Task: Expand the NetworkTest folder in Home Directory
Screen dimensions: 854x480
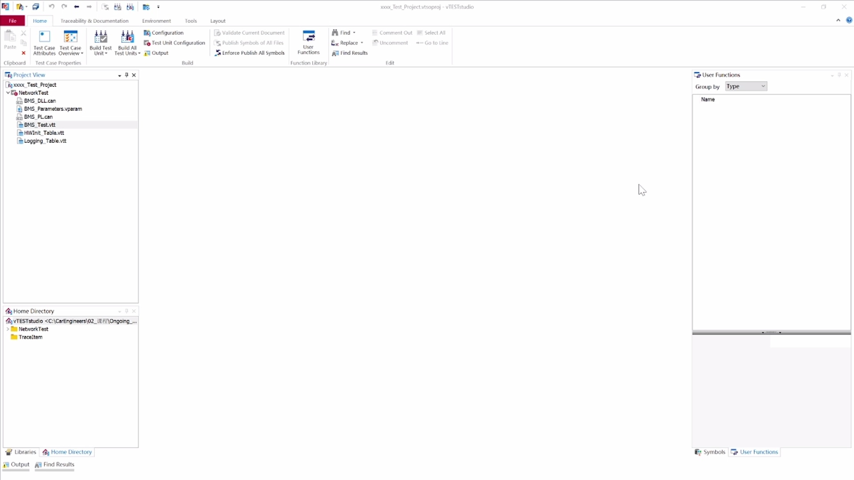Action: tap(8, 329)
